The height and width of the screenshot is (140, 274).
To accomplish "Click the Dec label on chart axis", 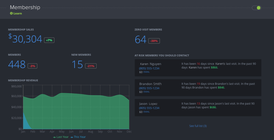I will 129,131.
